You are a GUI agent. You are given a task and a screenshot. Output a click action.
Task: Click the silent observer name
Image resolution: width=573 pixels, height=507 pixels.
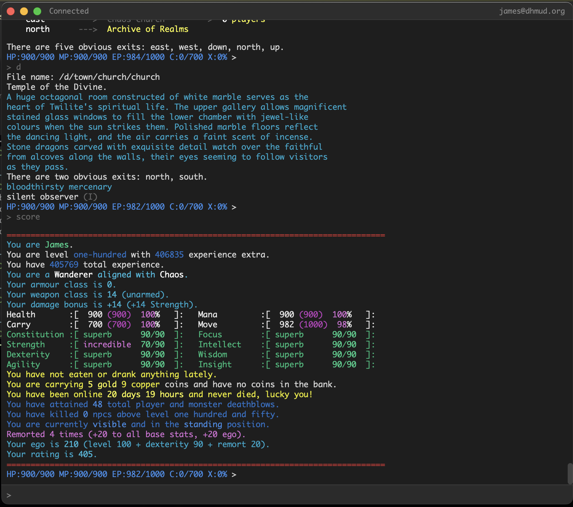(x=43, y=197)
